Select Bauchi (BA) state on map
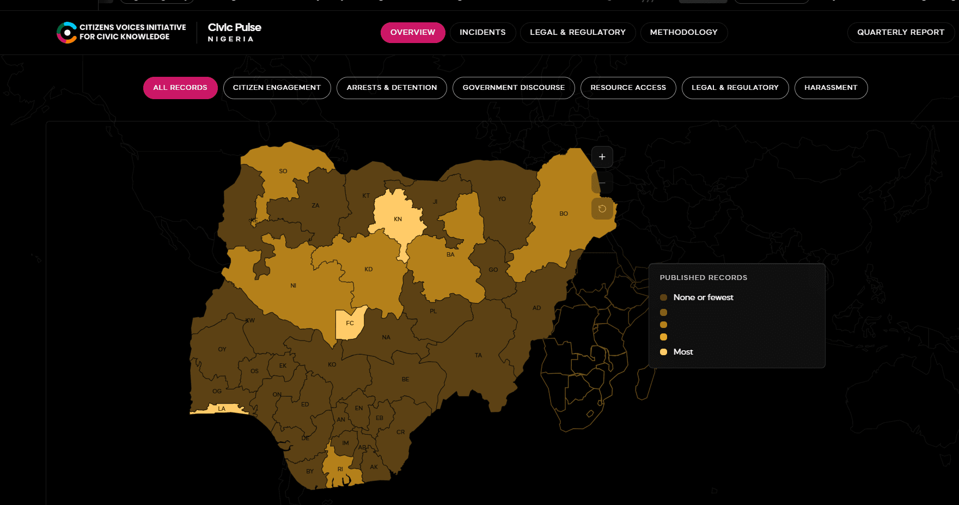The height and width of the screenshot is (505, 959). 450,254
